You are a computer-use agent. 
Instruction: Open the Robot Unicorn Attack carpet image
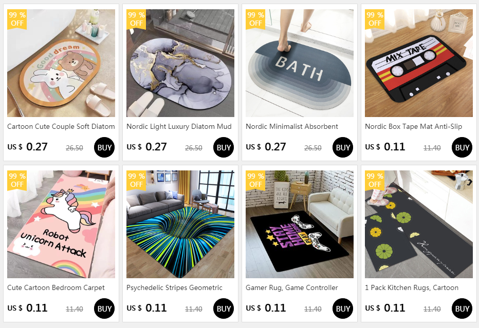pyautogui.click(x=61, y=224)
